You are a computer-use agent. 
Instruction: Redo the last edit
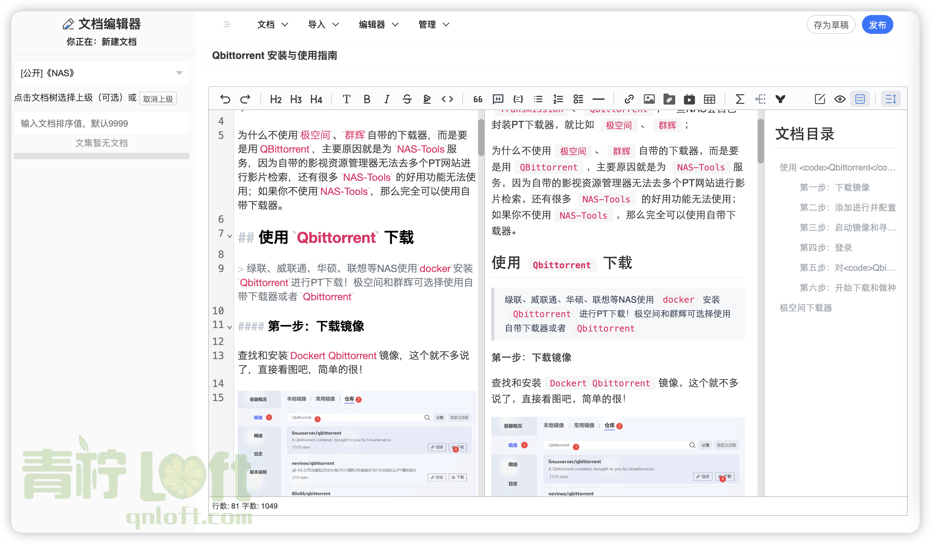point(245,99)
